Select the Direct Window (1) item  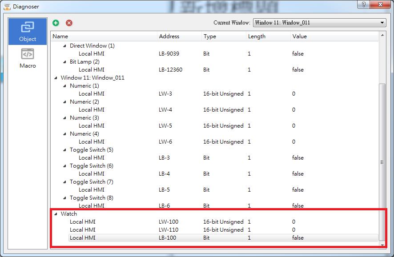coord(92,46)
